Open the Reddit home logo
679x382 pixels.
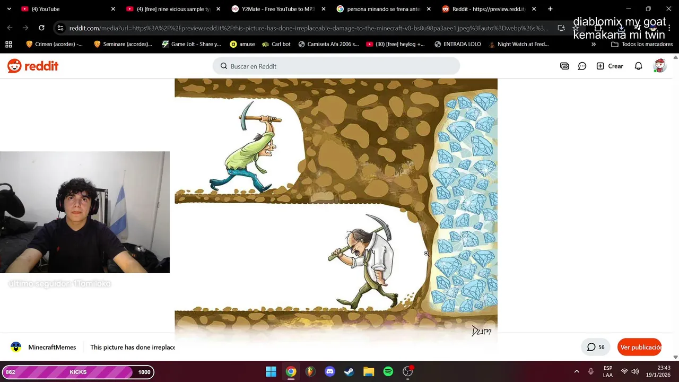point(33,66)
